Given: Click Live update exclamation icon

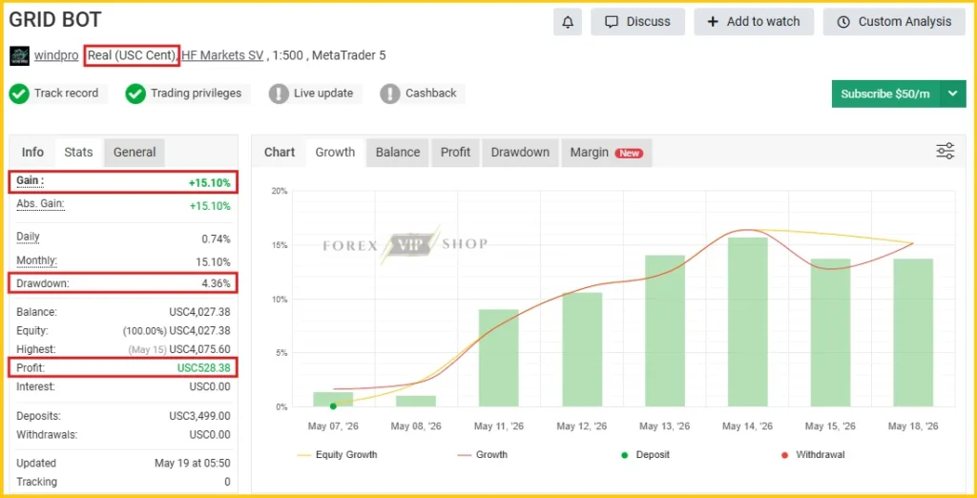Looking at the screenshot, I should pyautogui.click(x=279, y=94).
